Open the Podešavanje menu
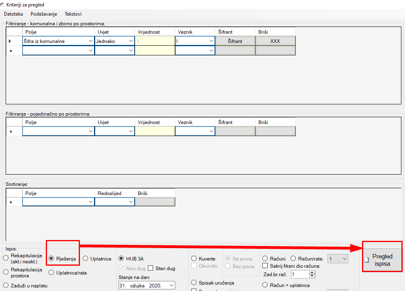This screenshot has width=405, height=291. [x=44, y=14]
